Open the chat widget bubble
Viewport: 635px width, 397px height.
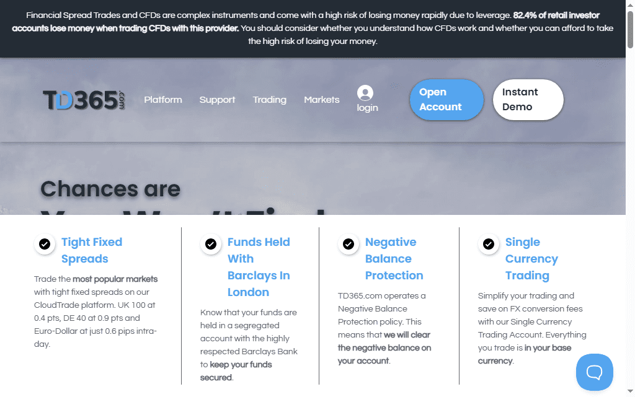click(x=594, y=372)
